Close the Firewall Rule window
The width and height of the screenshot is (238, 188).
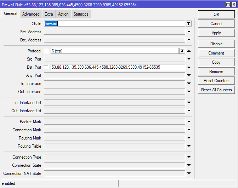pos(234,5)
